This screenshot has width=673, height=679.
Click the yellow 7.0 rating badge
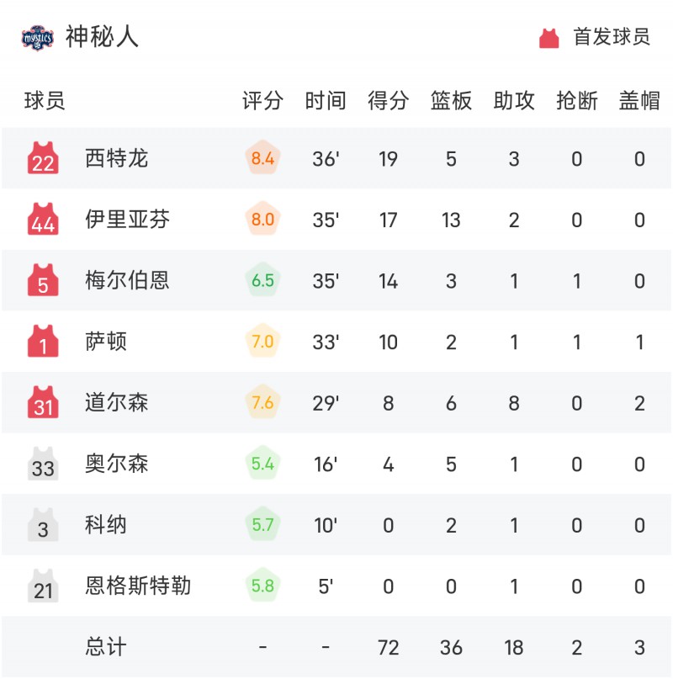click(262, 341)
